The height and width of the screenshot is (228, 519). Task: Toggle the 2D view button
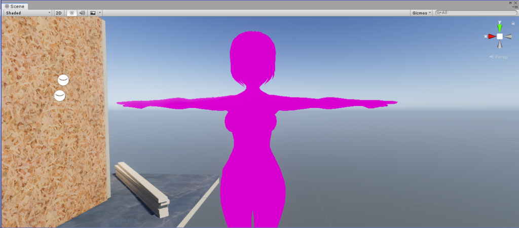(59, 13)
